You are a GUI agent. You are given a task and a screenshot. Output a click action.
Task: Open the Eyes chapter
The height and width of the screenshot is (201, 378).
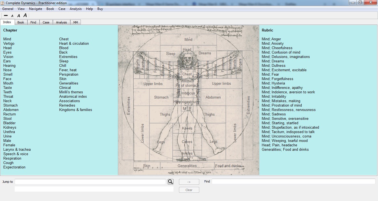click(x=7, y=52)
